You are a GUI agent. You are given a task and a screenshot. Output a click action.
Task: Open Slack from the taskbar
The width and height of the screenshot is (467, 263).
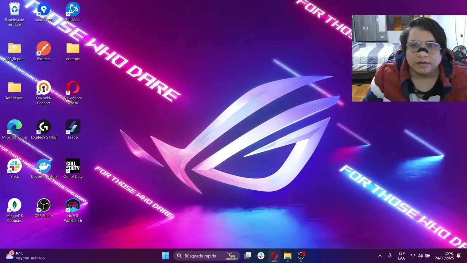pyautogui.click(x=261, y=256)
